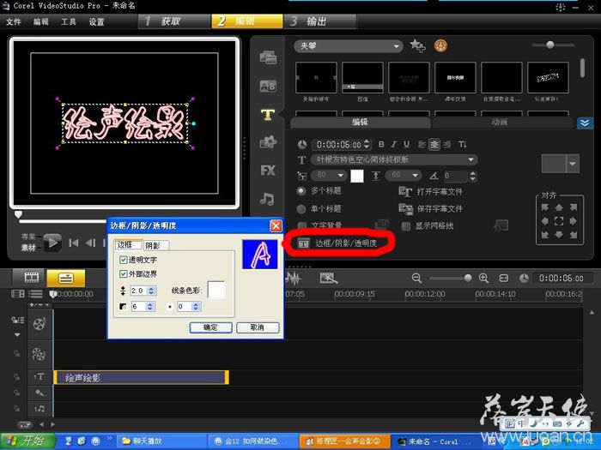Open the 设置 menu
601x450 pixels.
tap(96, 21)
